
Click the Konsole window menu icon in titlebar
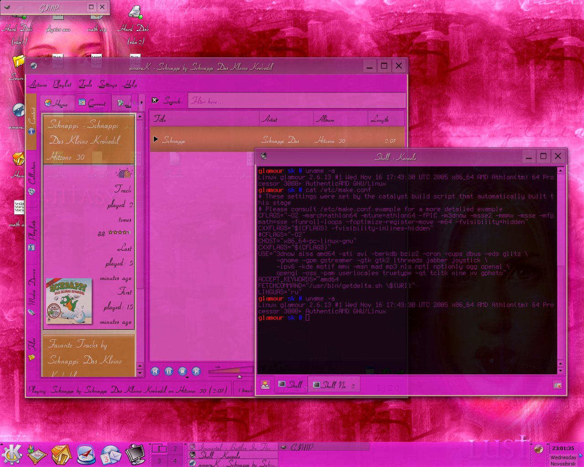click(x=263, y=156)
